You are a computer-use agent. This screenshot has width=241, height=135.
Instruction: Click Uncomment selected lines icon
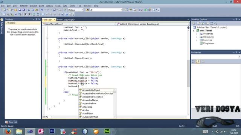click(x=38, y=14)
